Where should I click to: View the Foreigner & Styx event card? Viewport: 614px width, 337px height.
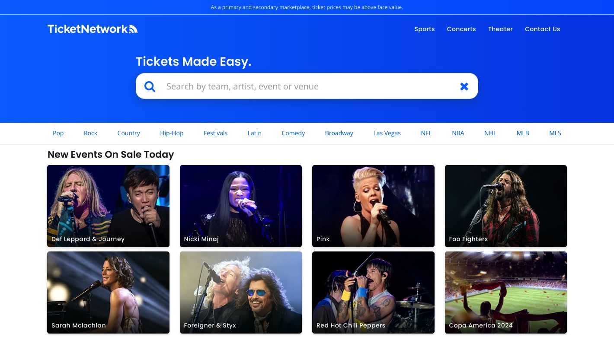[241, 292]
